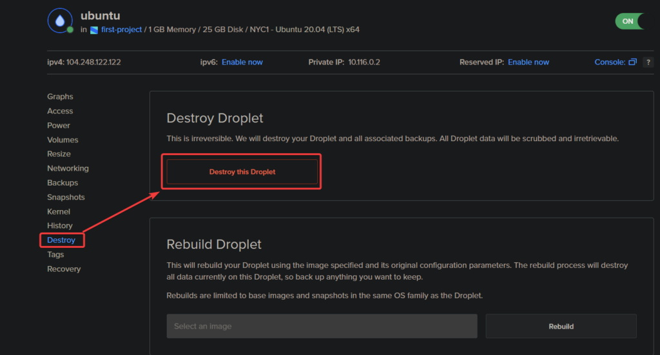Click Reserved IP Enable now link
This screenshot has height=355, width=660.
tap(529, 62)
